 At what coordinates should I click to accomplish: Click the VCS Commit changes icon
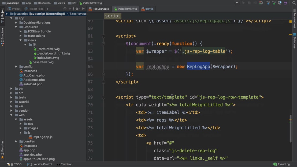(274, 3)
